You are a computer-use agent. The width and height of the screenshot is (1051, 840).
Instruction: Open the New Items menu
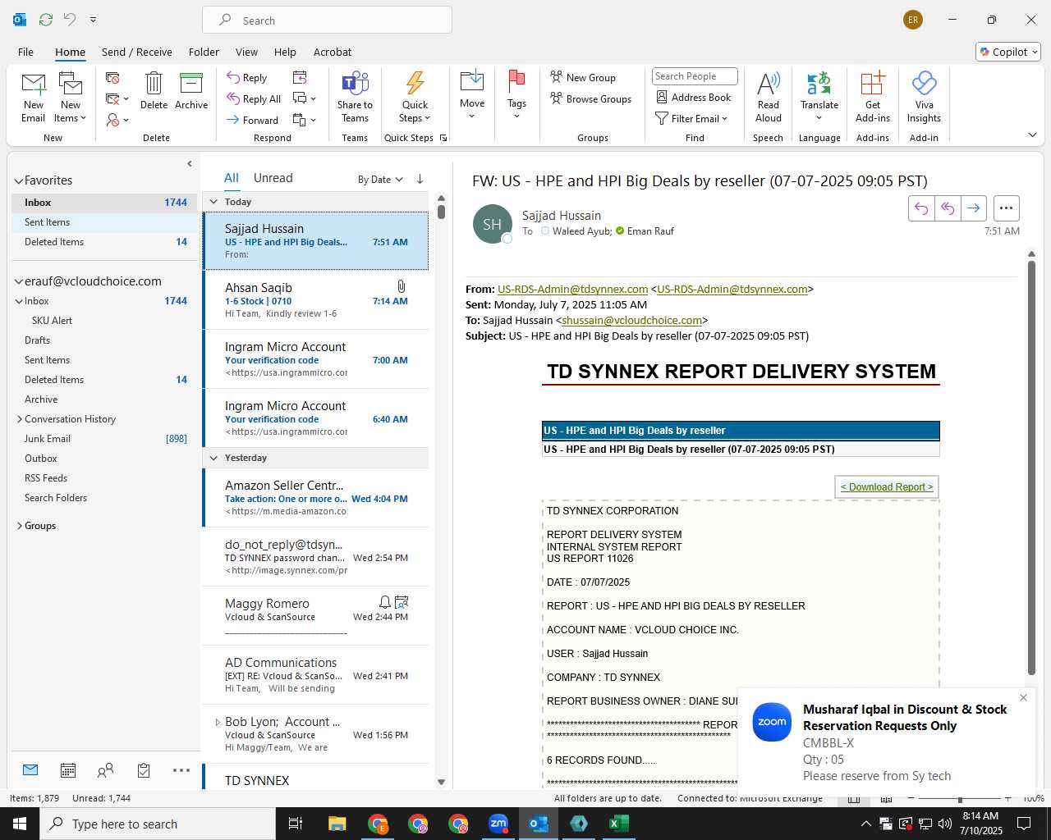(71, 97)
